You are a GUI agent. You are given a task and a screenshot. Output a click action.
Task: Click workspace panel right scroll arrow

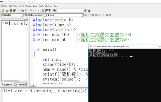(26, 81)
